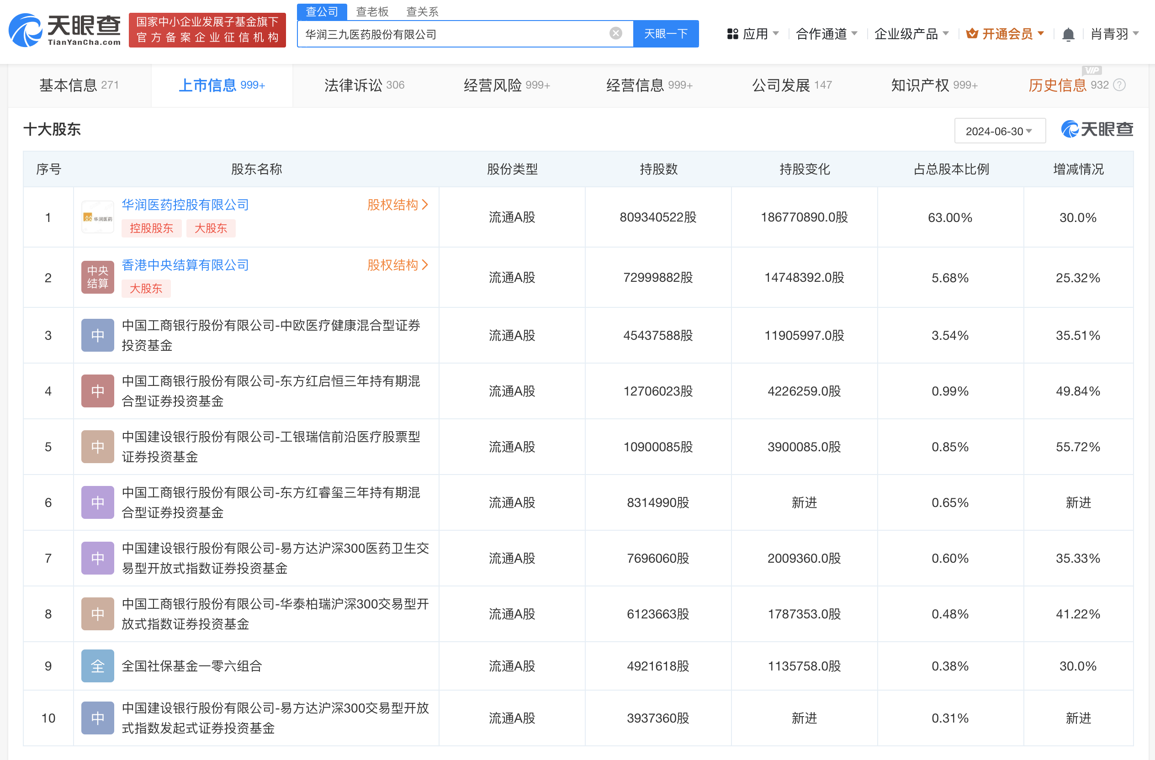
Task: Click the 0.31% share ratio cell
Action: [950, 718]
